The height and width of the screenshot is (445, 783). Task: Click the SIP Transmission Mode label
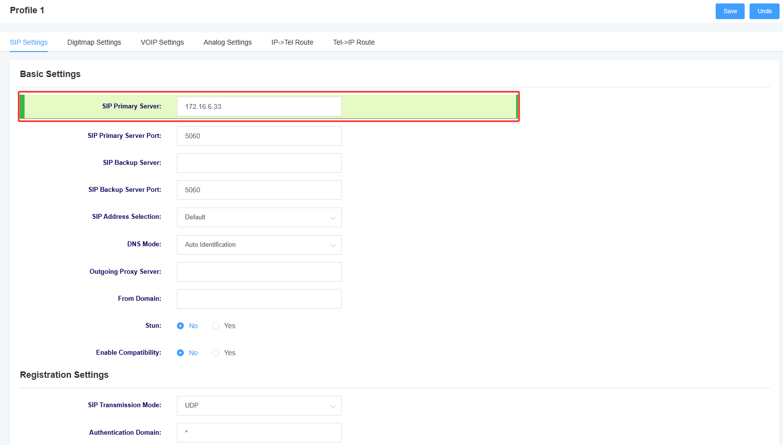[124, 405]
